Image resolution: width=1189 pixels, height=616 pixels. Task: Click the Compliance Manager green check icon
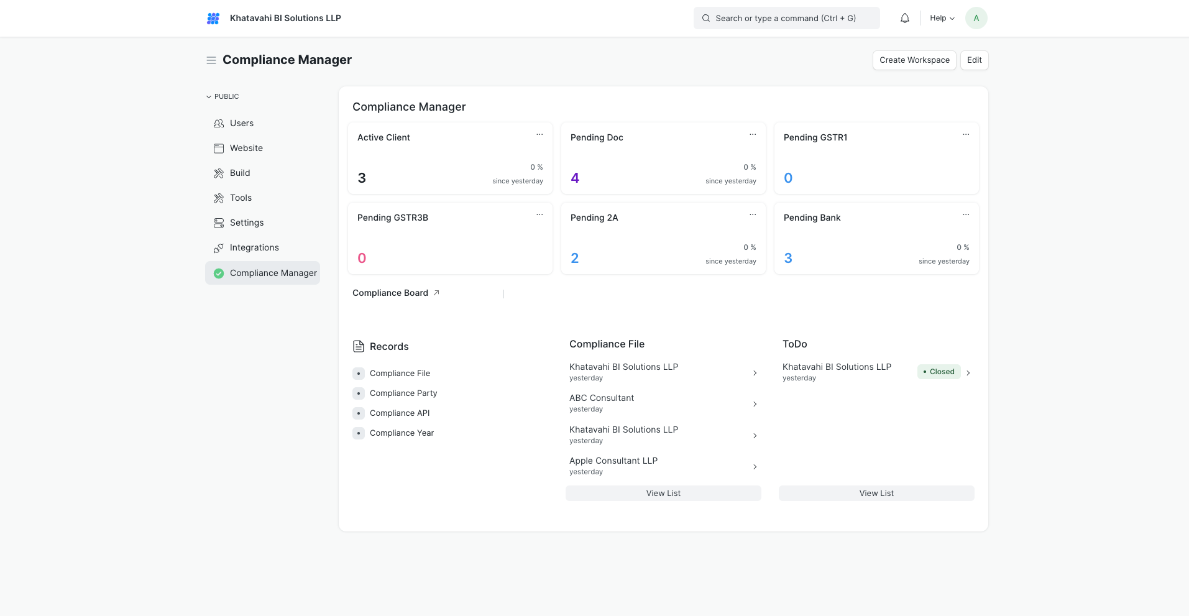click(x=219, y=274)
